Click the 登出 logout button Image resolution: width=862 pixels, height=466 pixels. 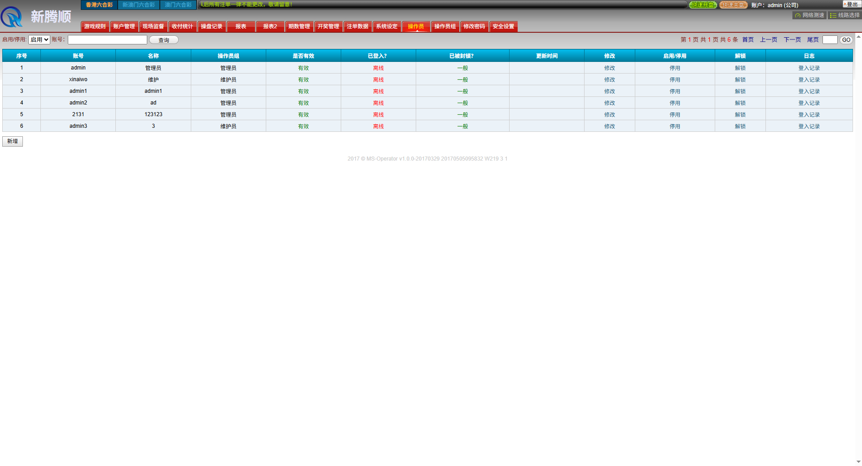[851, 4]
